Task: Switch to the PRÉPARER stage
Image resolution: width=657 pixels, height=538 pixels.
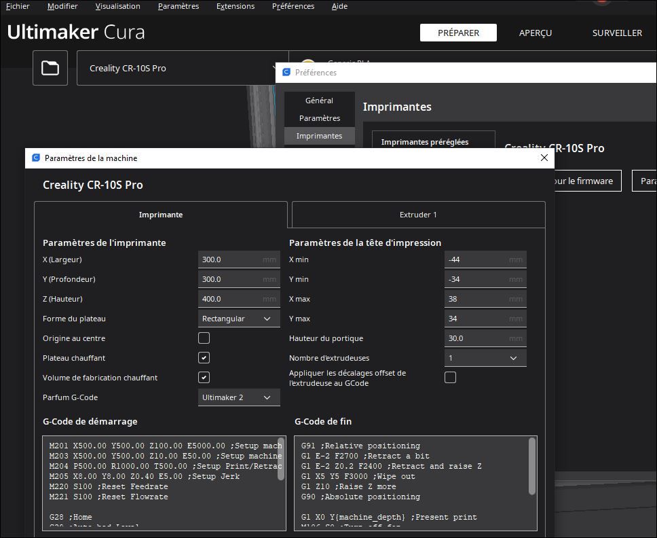Action: coord(458,33)
